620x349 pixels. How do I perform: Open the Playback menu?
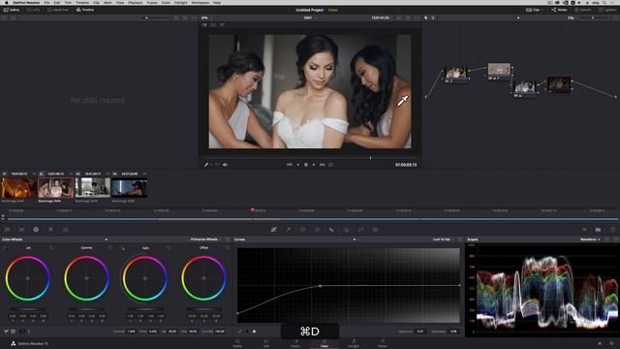pyautogui.click(x=136, y=2)
